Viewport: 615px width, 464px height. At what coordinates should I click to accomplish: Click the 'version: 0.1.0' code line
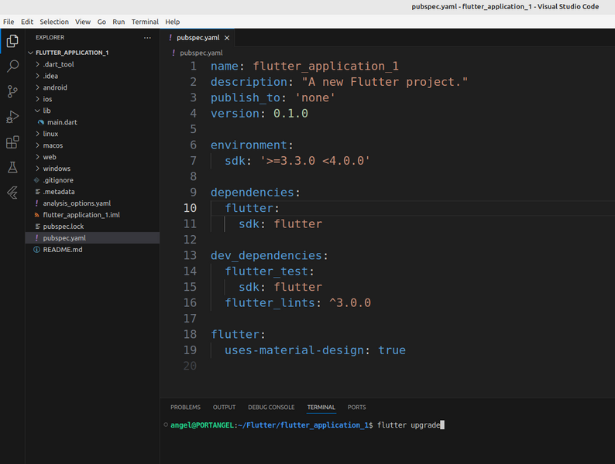click(259, 114)
